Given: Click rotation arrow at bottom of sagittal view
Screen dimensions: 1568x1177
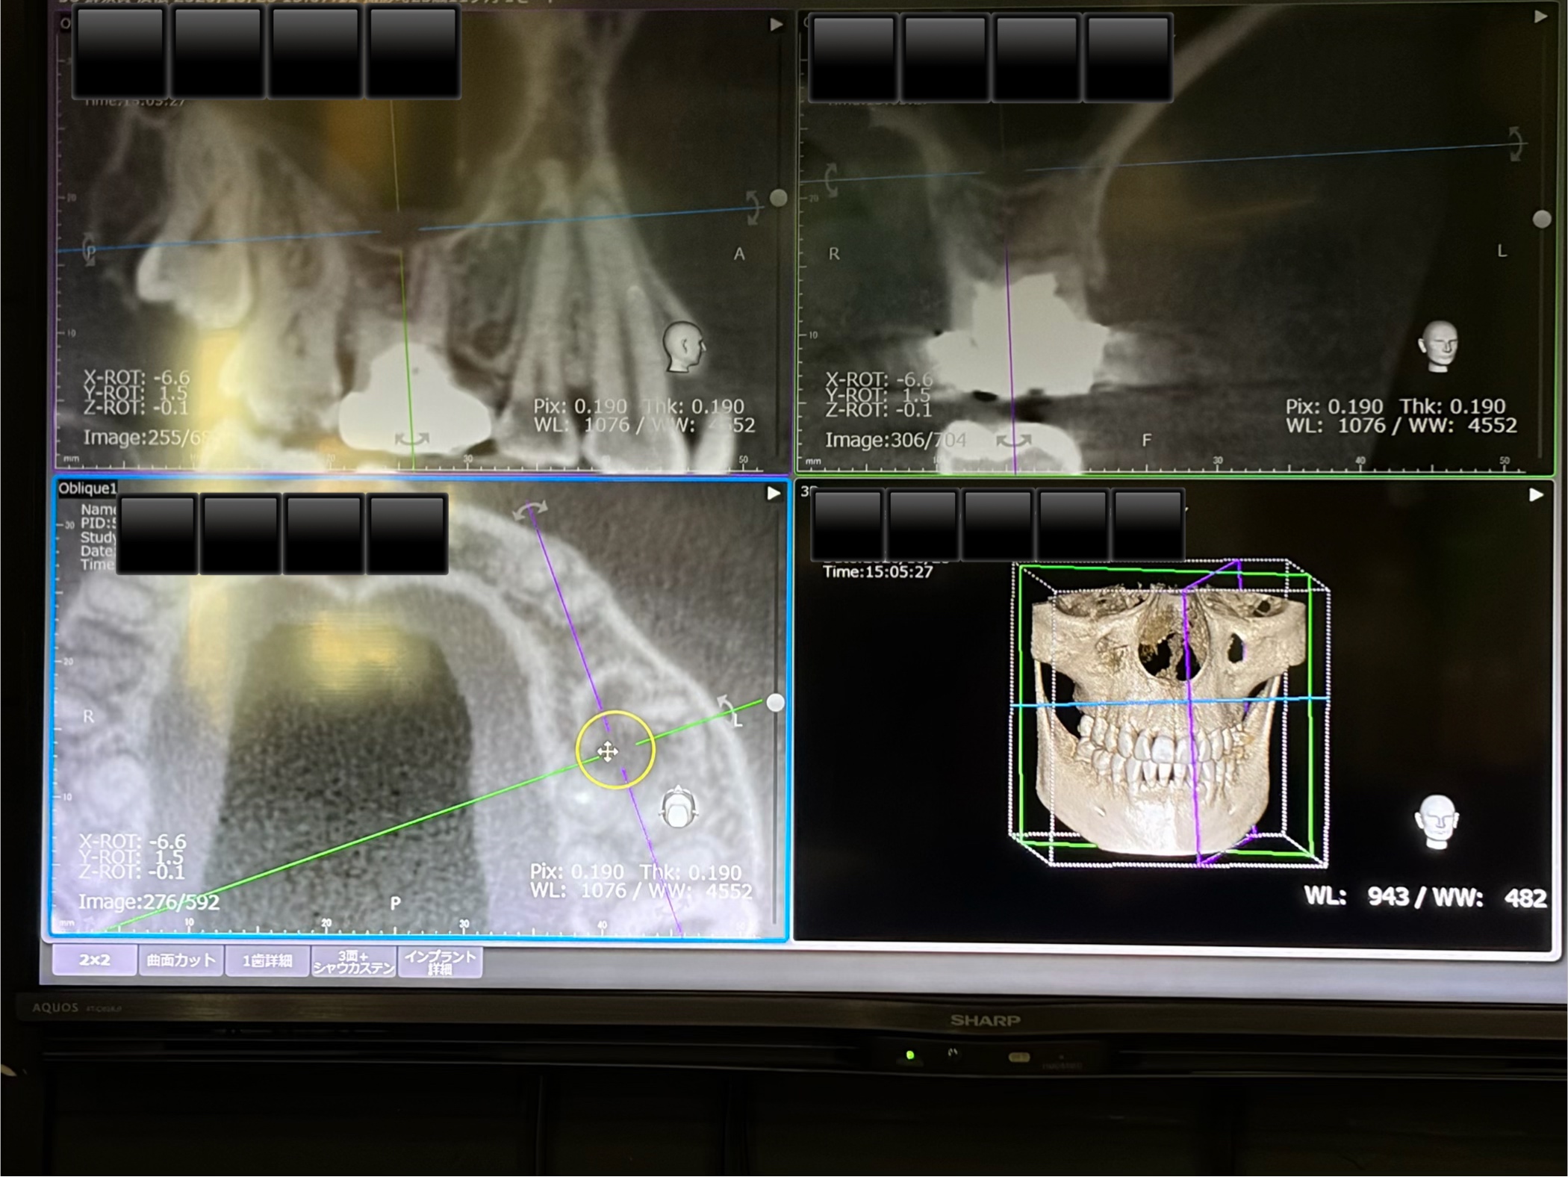Looking at the screenshot, I should point(411,440).
